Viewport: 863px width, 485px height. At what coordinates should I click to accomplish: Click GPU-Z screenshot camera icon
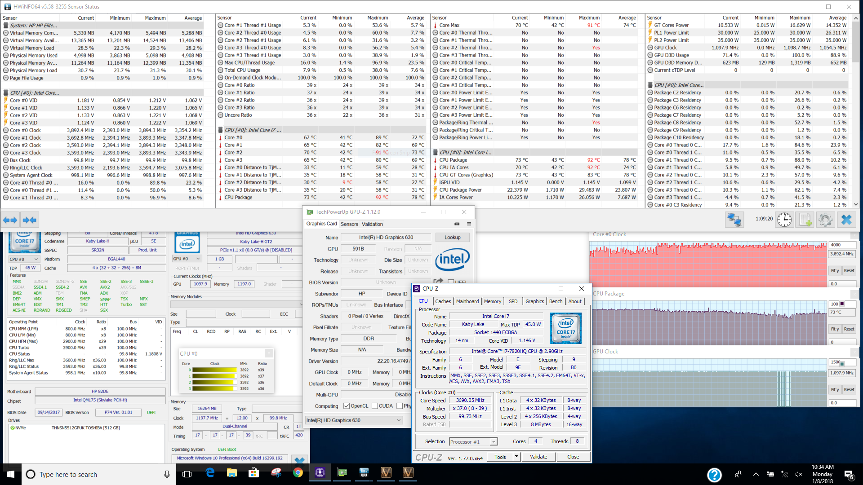[x=457, y=224]
